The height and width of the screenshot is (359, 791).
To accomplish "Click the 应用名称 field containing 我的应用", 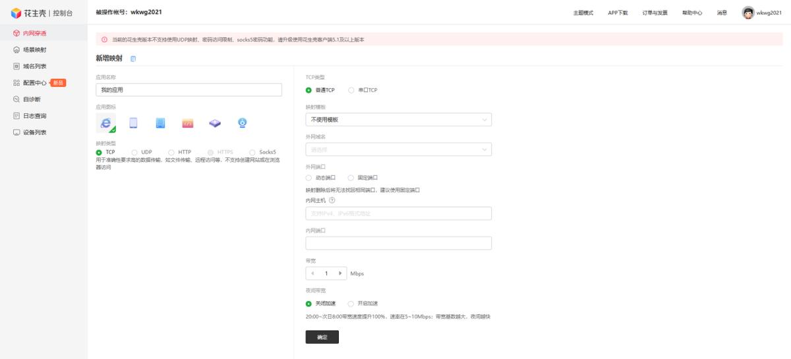I will click(x=189, y=90).
